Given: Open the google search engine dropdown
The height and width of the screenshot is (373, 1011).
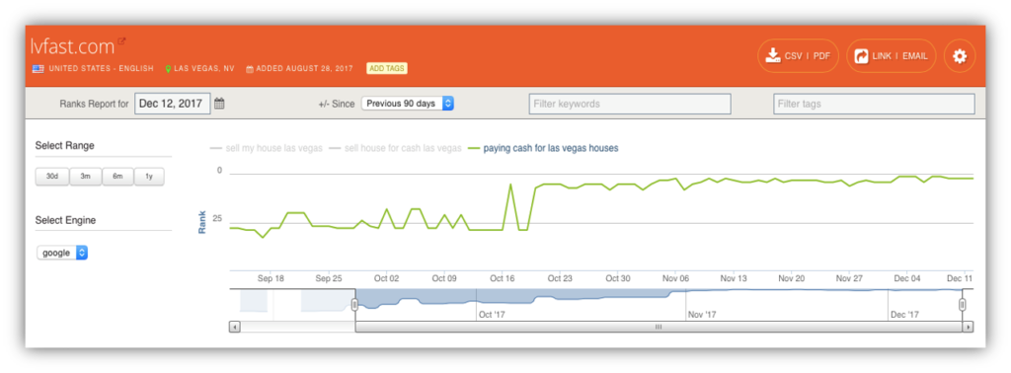Looking at the screenshot, I should click(62, 254).
